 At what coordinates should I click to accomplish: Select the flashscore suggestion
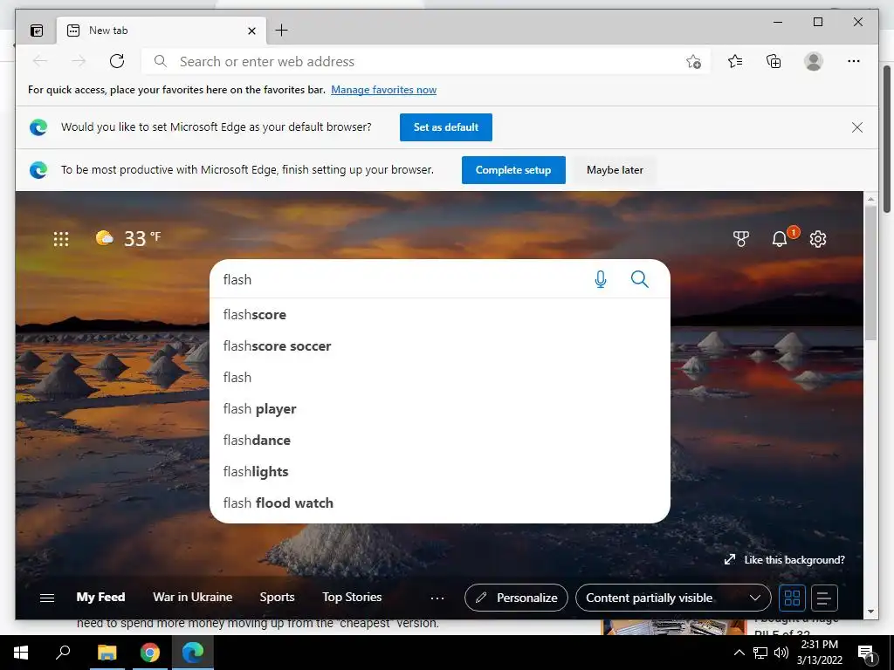click(440, 314)
